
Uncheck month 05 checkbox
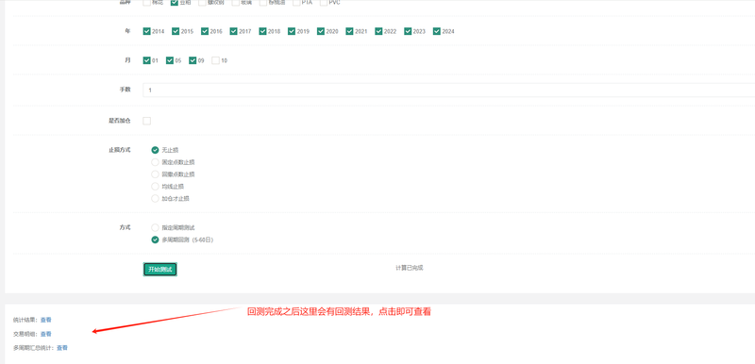(170, 60)
